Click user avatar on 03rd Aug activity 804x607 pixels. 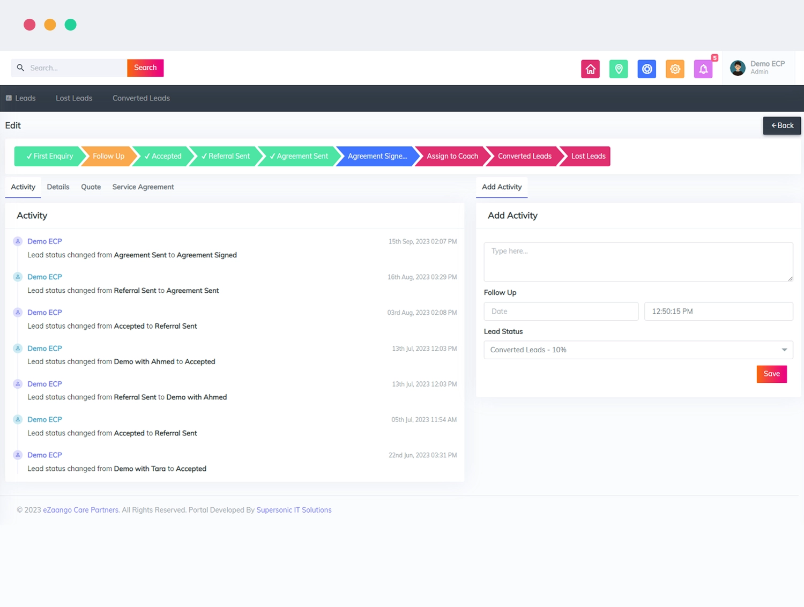(x=18, y=312)
